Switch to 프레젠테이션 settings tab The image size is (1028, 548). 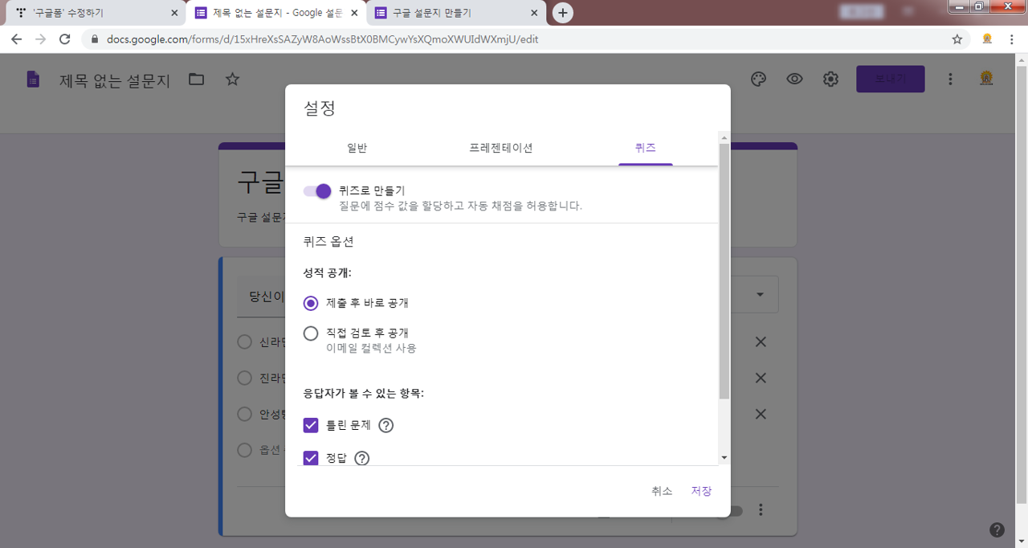501,148
